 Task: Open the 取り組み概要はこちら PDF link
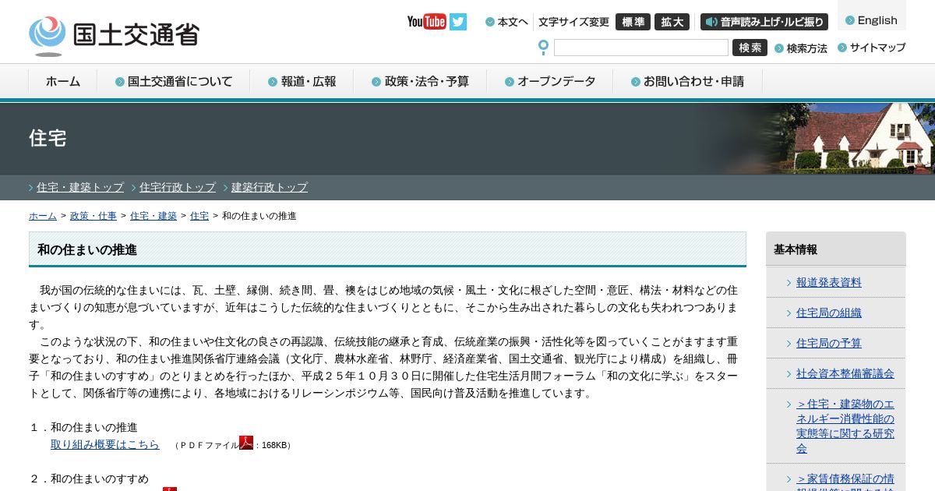pos(105,444)
